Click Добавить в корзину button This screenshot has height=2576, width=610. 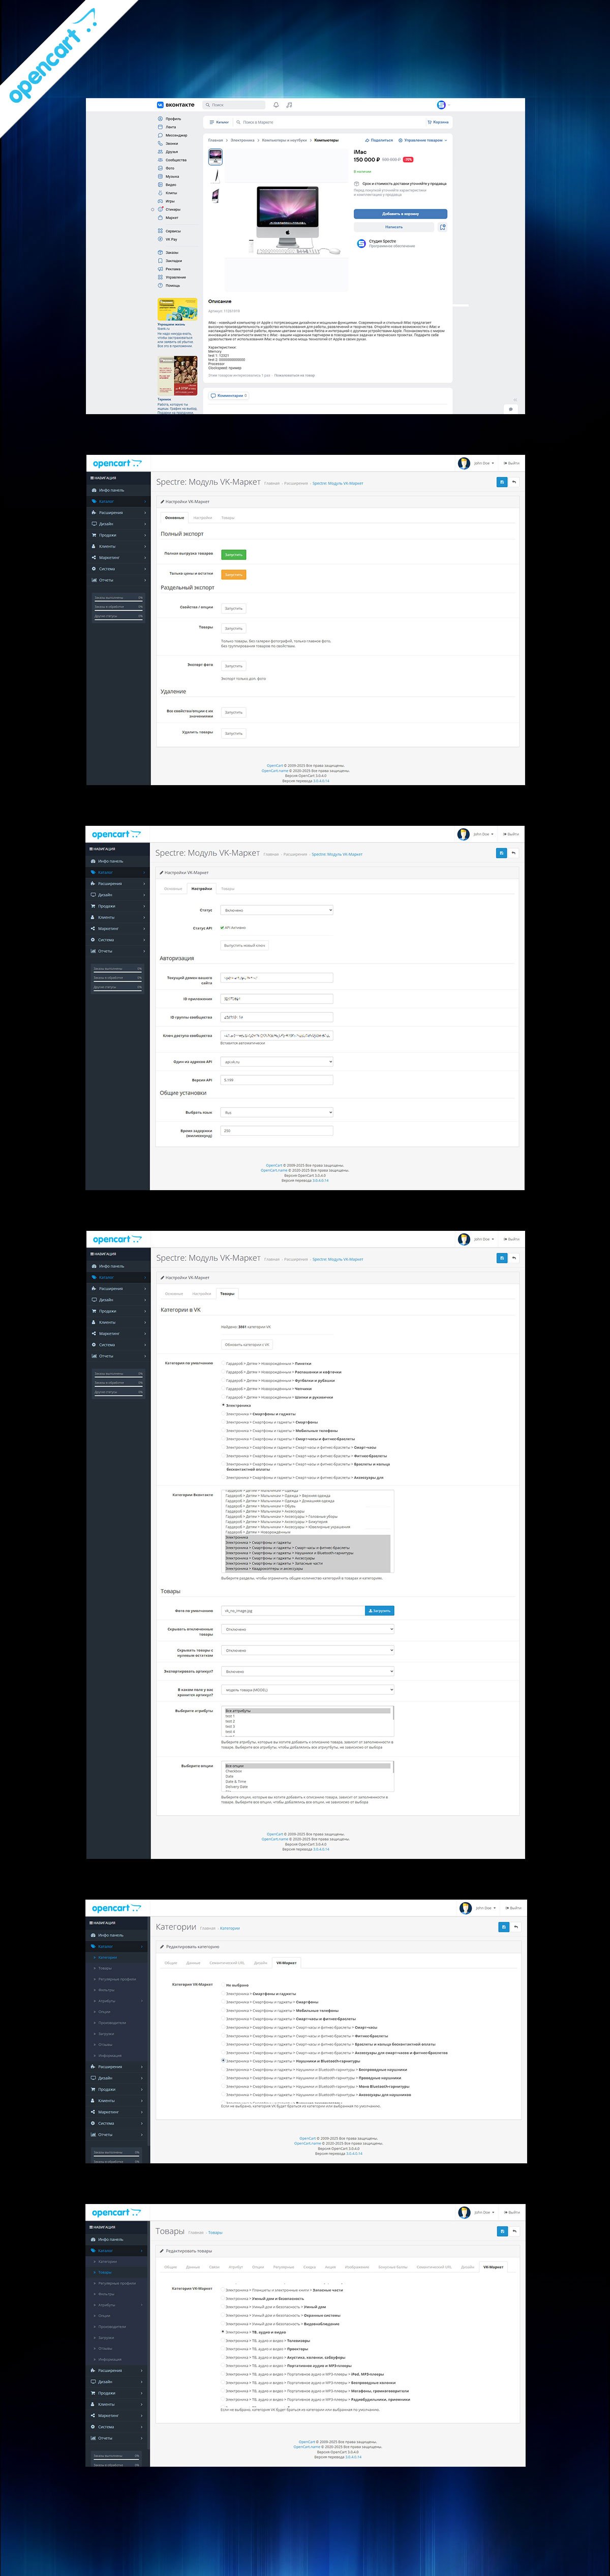coord(400,214)
